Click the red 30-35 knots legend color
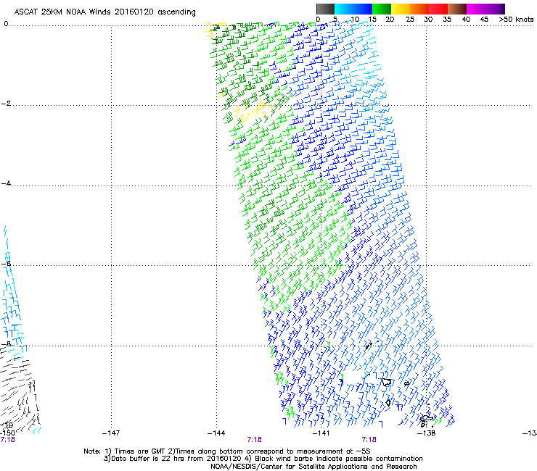The height and width of the screenshot is (471, 537). 438,9
